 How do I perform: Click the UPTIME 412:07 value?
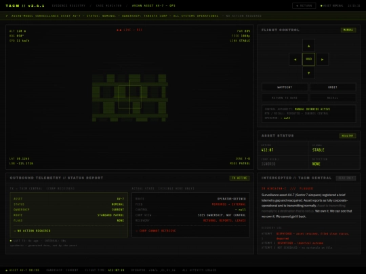click(267, 150)
